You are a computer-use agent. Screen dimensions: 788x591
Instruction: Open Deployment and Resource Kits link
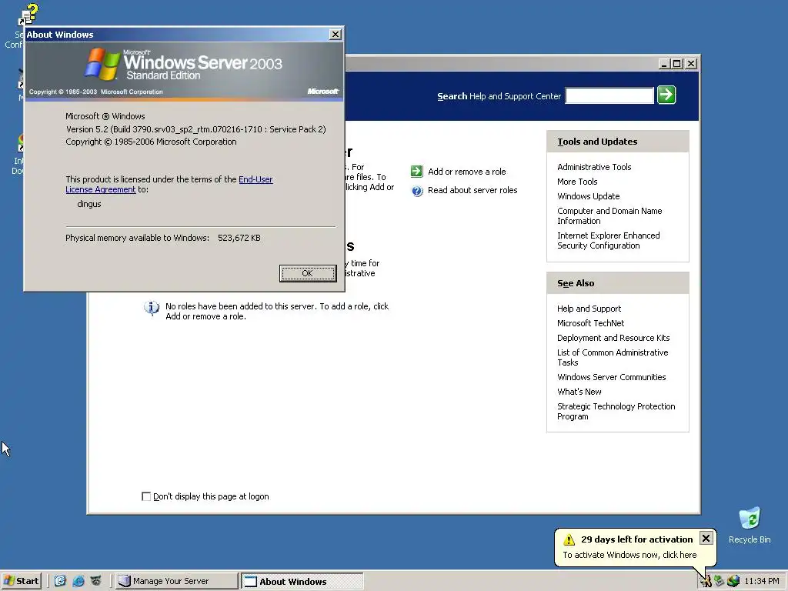tap(613, 338)
